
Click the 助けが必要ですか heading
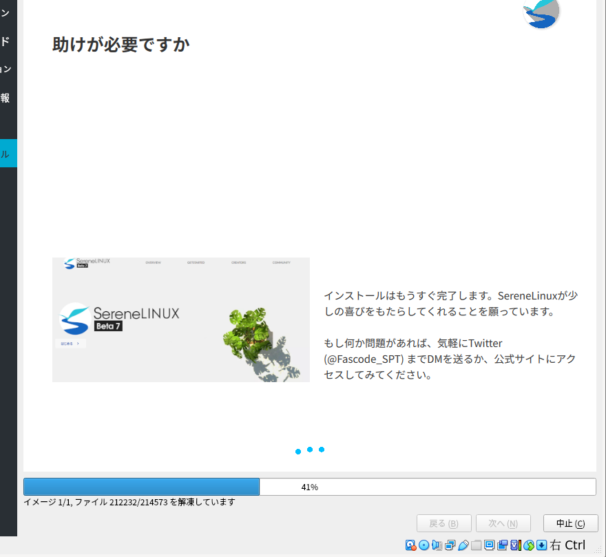click(x=121, y=45)
